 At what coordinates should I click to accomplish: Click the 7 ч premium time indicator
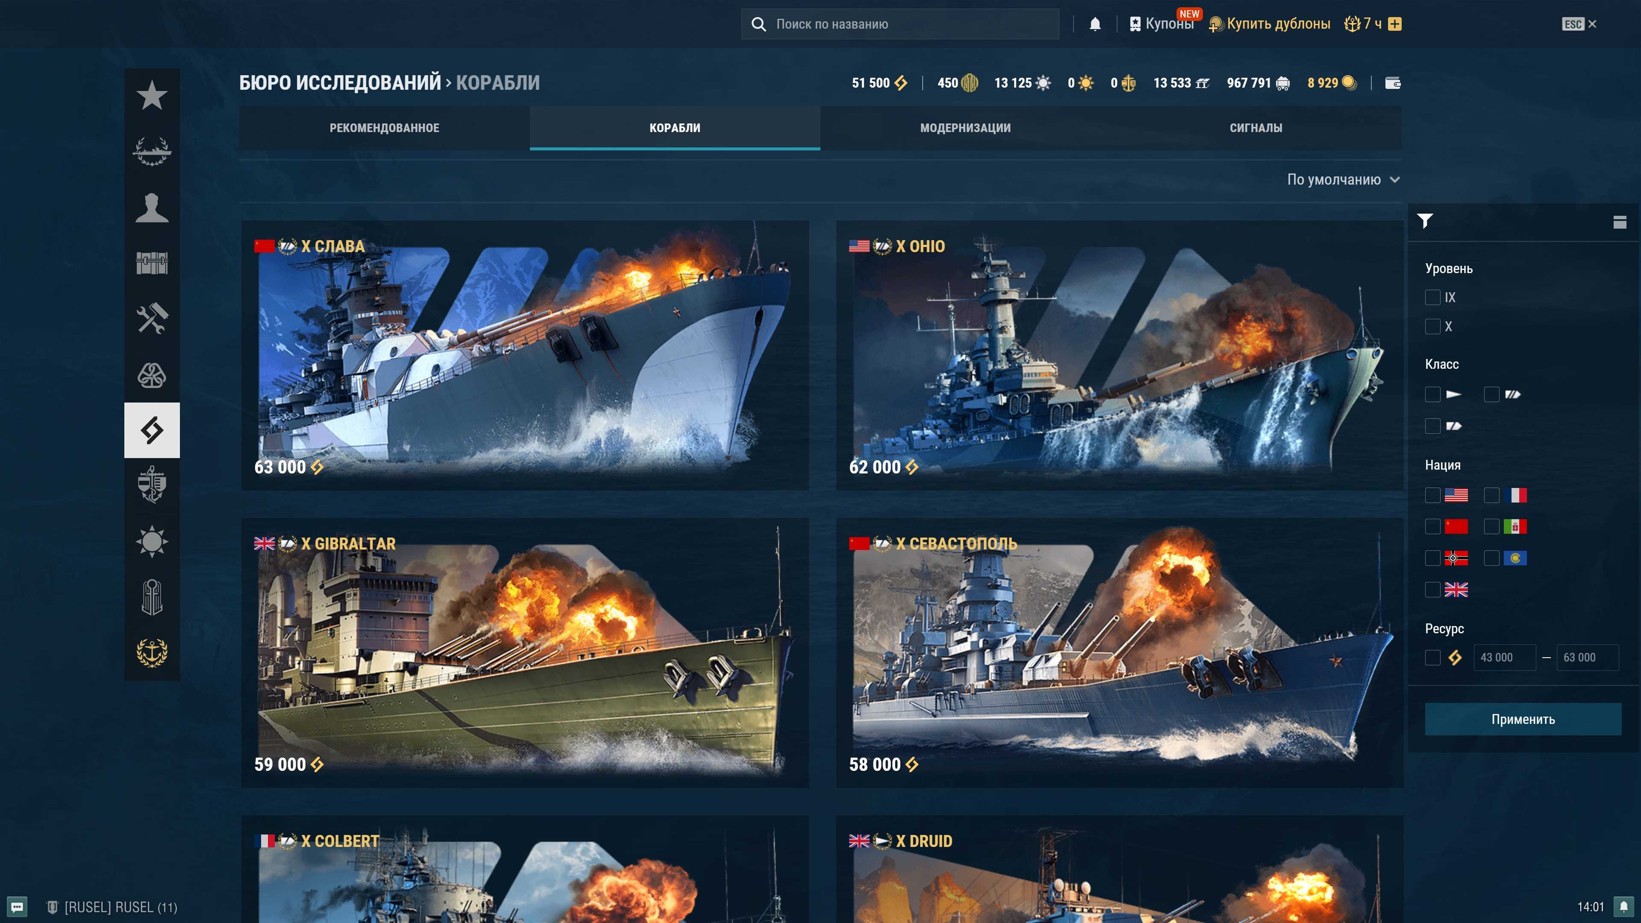coord(1363,24)
